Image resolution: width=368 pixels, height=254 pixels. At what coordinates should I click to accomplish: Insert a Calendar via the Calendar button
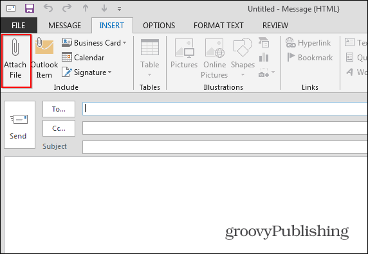pyautogui.click(x=84, y=57)
